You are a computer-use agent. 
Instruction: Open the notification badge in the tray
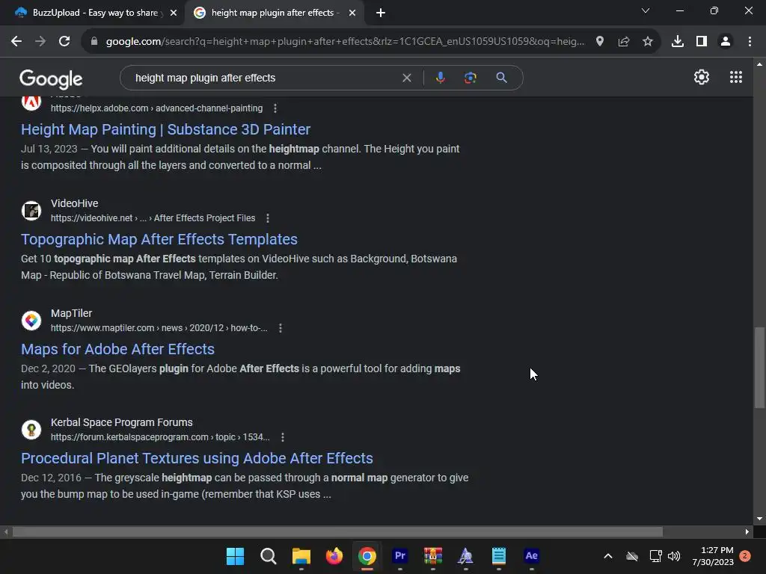click(745, 556)
